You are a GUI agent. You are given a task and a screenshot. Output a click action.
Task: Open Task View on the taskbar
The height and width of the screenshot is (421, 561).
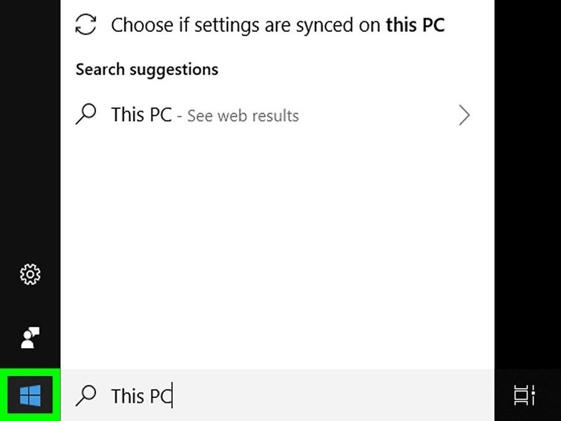[524, 395]
